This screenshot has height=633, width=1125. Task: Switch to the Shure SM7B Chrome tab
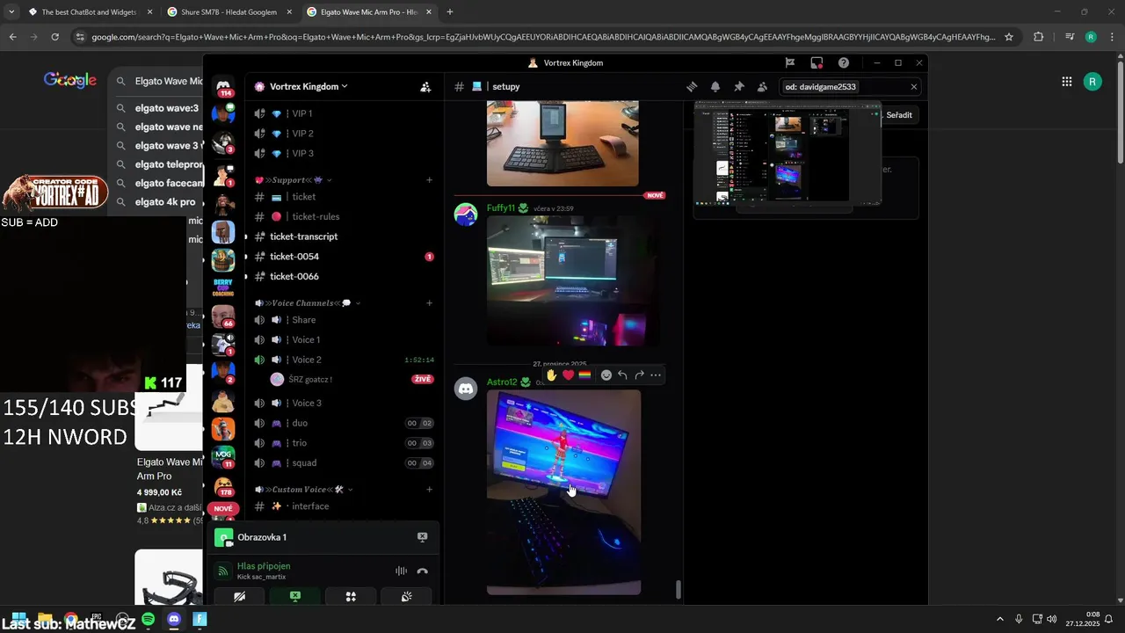(x=229, y=12)
